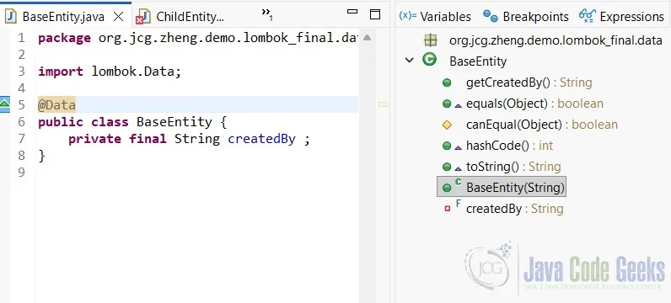This screenshot has height=303, width=671.
Task: Select equals(Object) method in outline
Action: click(535, 104)
